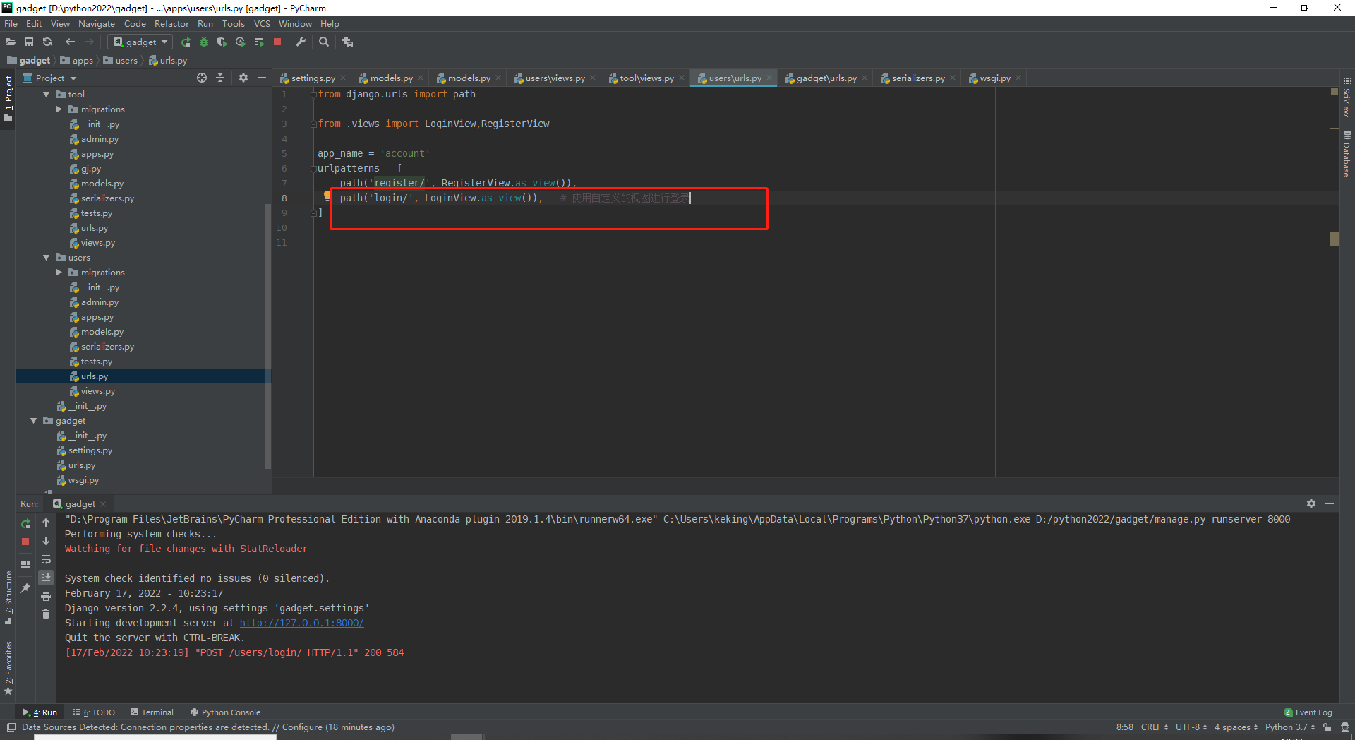Toggle scroll to end in Run console
The width and height of the screenshot is (1355, 740).
(46, 578)
